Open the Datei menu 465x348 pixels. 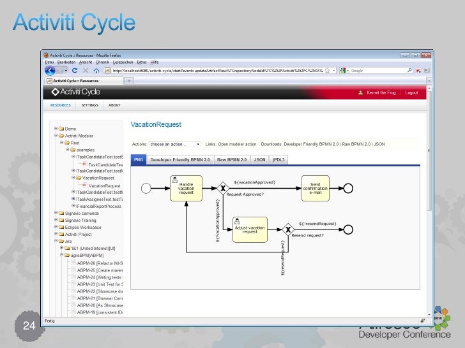point(49,62)
